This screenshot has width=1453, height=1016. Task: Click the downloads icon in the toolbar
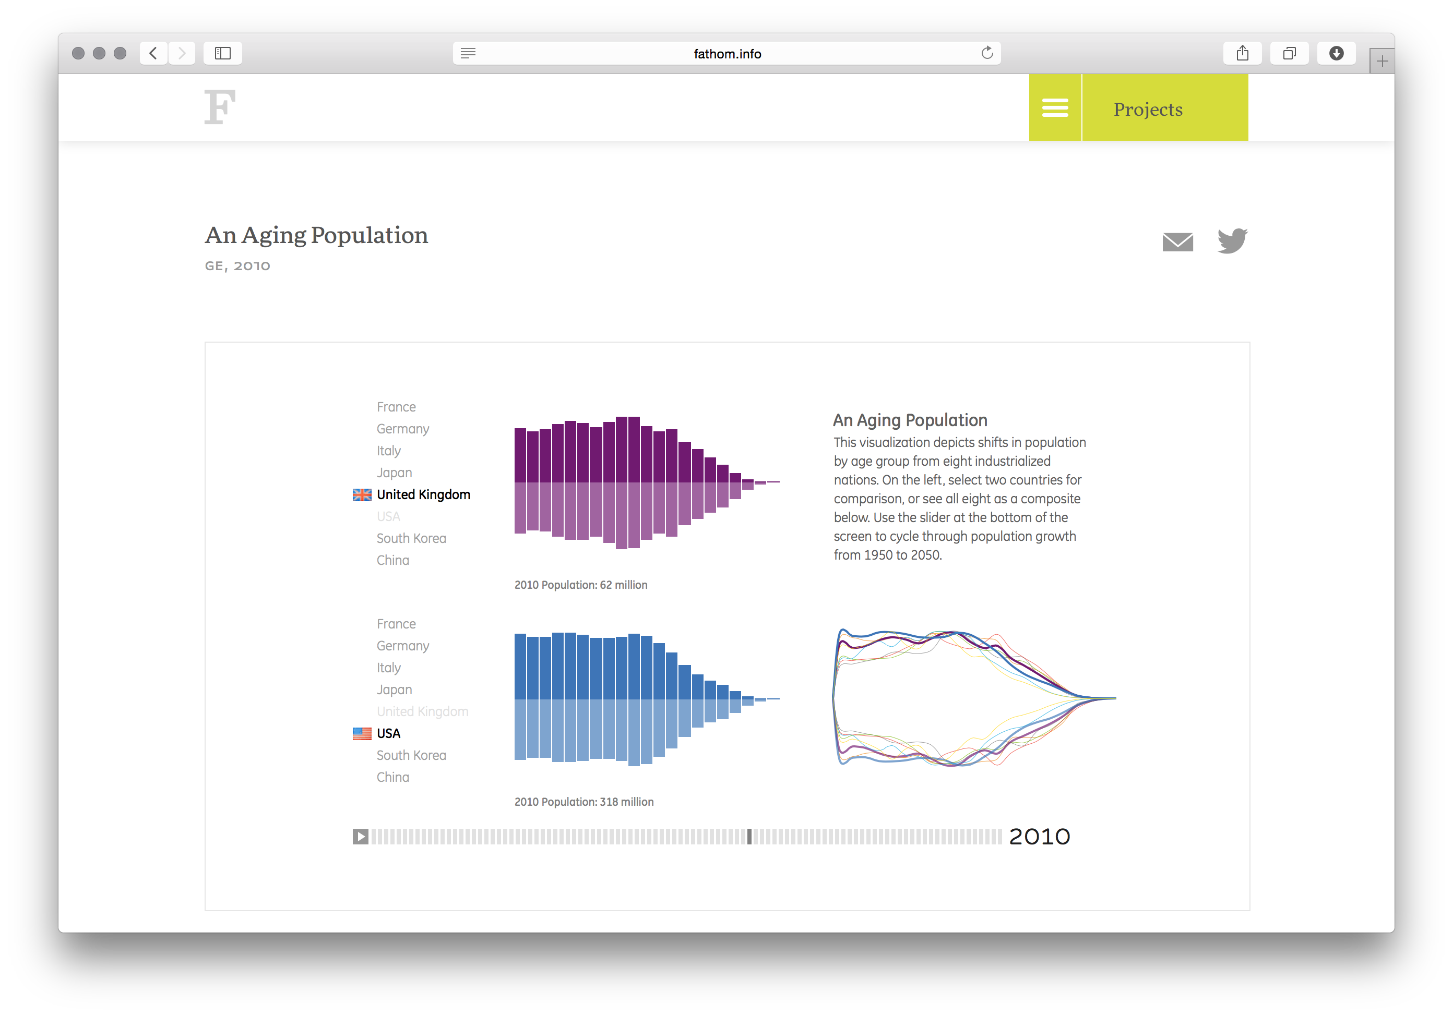click(x=1337, y=53)
